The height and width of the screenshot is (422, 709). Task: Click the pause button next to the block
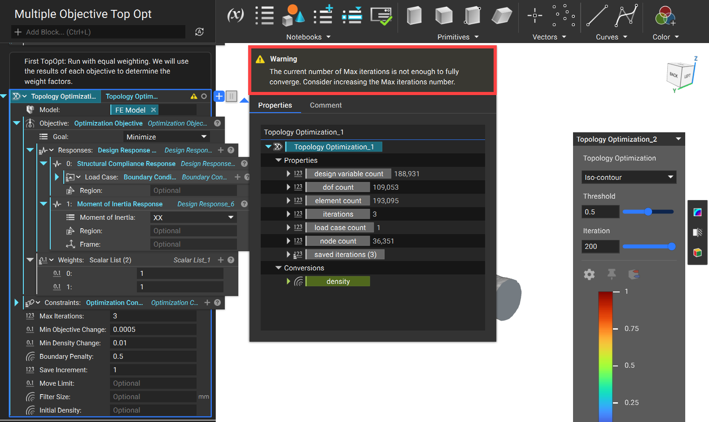coord(231,96)
